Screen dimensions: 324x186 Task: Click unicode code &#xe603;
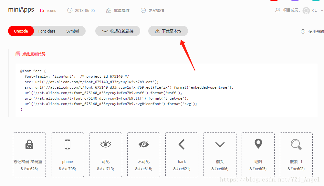pyautogui.click(x=296, y=169)
